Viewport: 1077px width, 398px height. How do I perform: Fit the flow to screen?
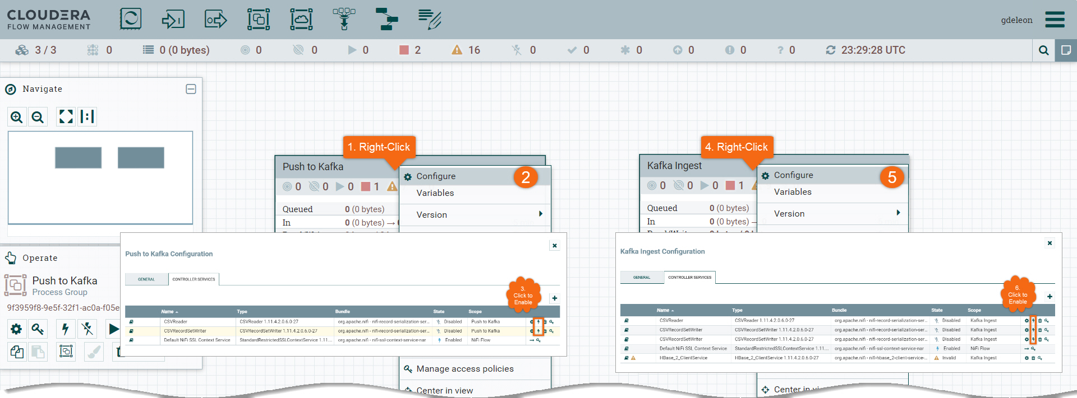pyautogui.click(x=66, y=116)
